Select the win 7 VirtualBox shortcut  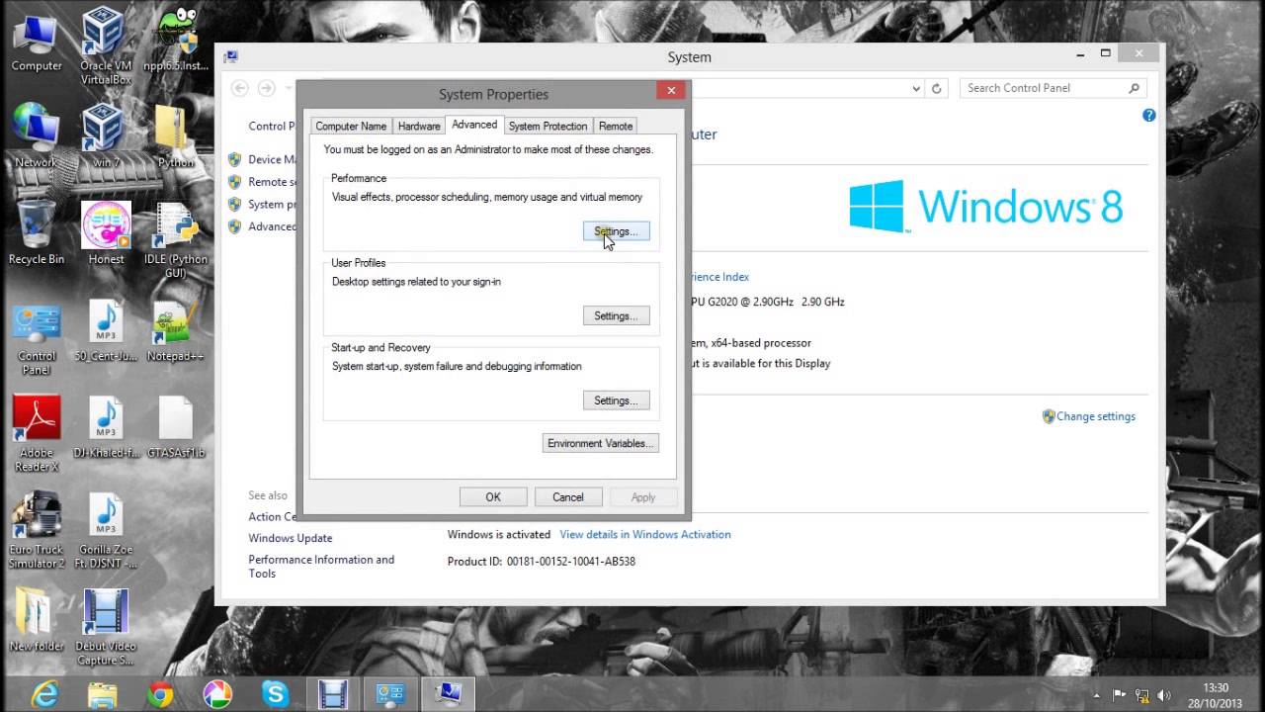(x=106, y=135)
